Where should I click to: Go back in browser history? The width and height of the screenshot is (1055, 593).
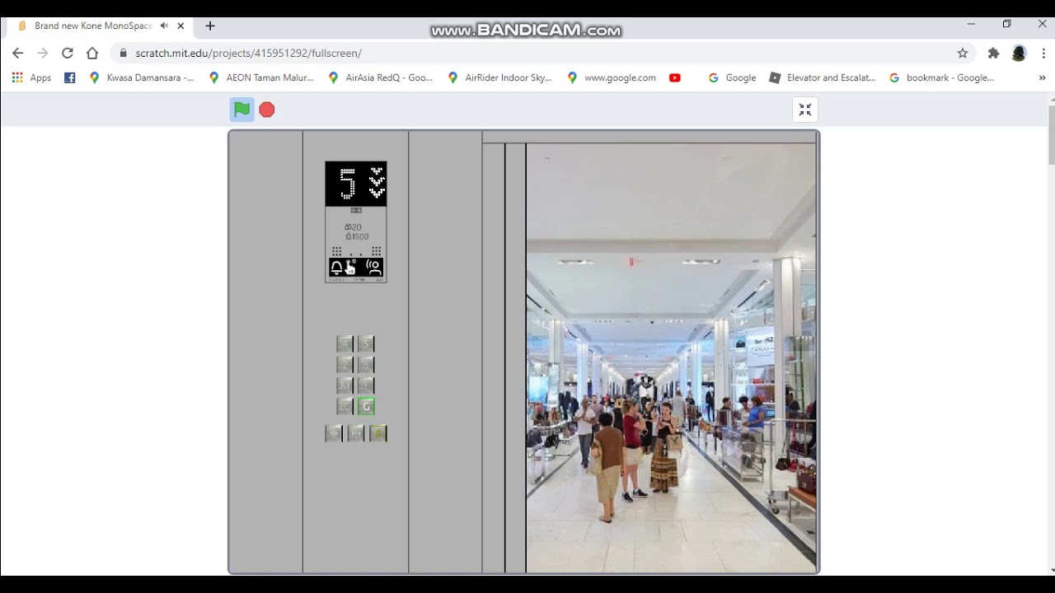pyautogui.click(x=18, y=53)
